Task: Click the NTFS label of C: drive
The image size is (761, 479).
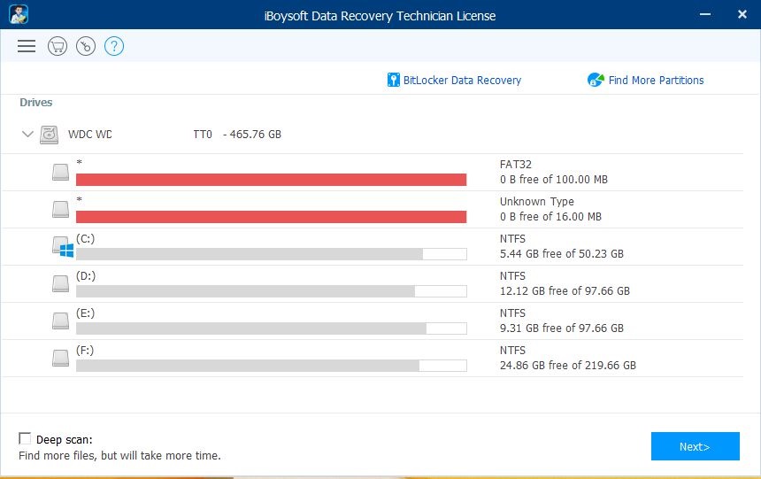Action: pos(512,238)
